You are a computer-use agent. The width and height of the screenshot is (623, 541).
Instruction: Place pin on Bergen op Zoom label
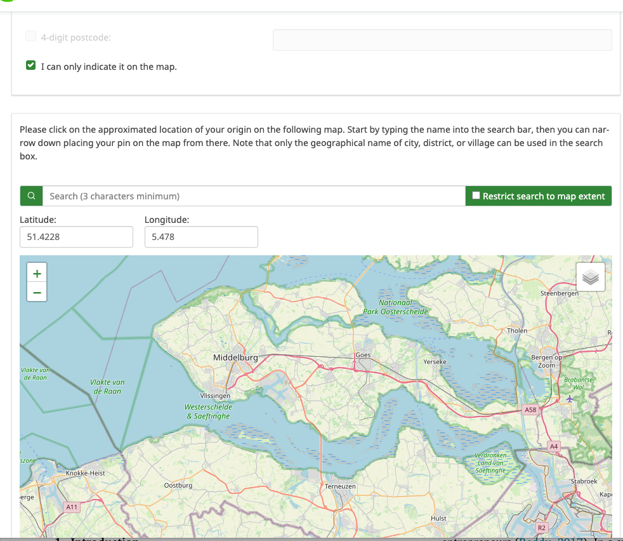coord(546,361)
